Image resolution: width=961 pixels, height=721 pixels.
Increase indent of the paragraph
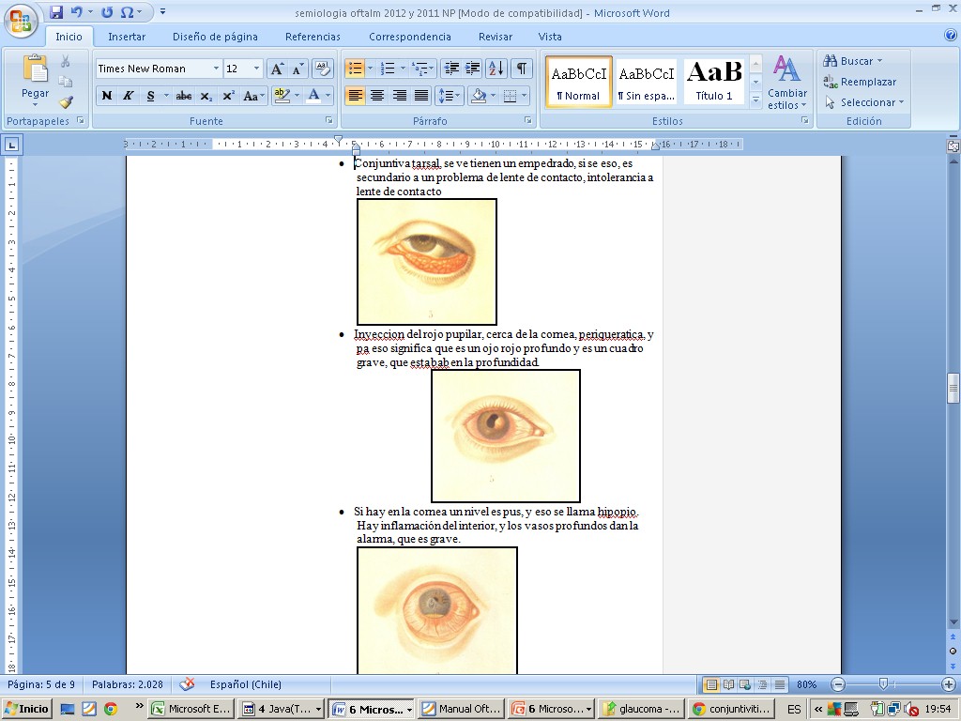click(x=473, y=69)
